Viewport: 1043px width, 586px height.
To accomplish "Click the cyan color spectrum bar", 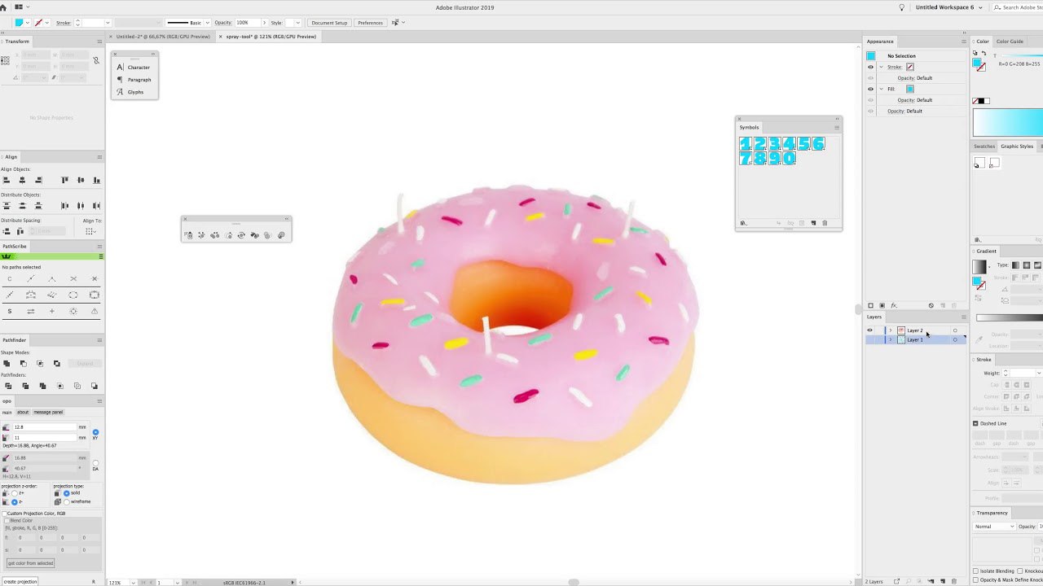I will click(1008, 122).
